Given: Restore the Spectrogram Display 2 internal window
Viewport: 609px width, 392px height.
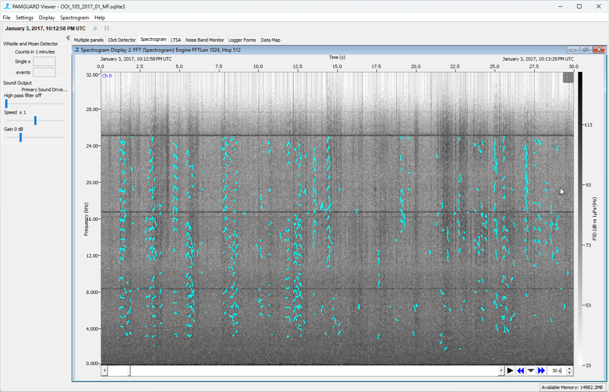Looking at the screenshot, I should (x=585, y=50).
